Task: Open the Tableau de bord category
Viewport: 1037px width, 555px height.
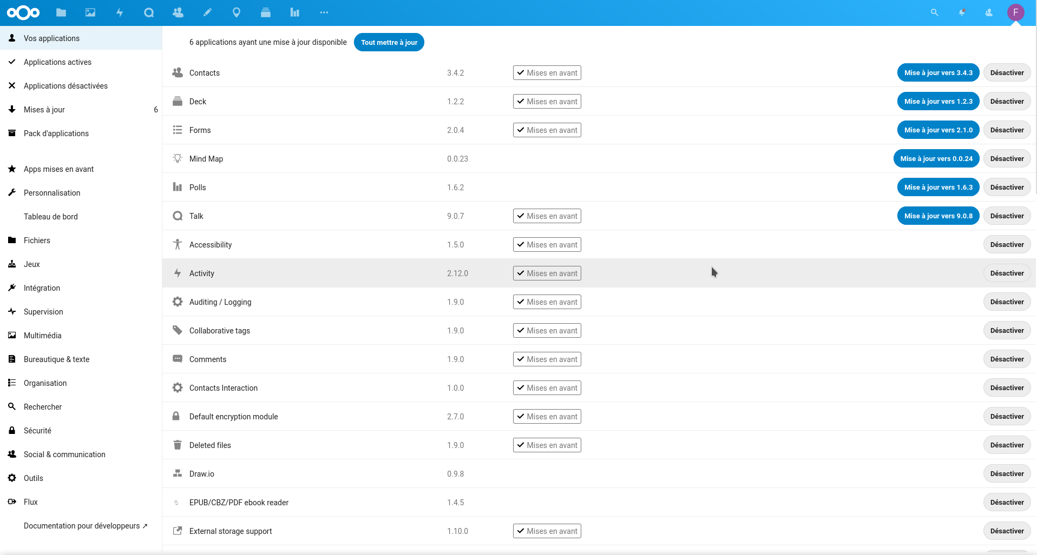Action: [81, 217]
